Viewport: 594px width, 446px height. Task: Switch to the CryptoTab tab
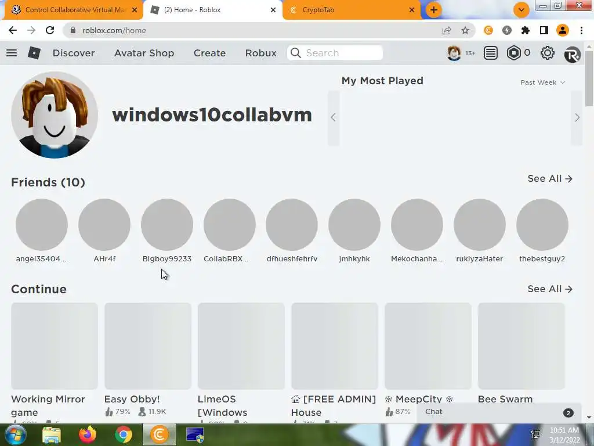[352, 10]
